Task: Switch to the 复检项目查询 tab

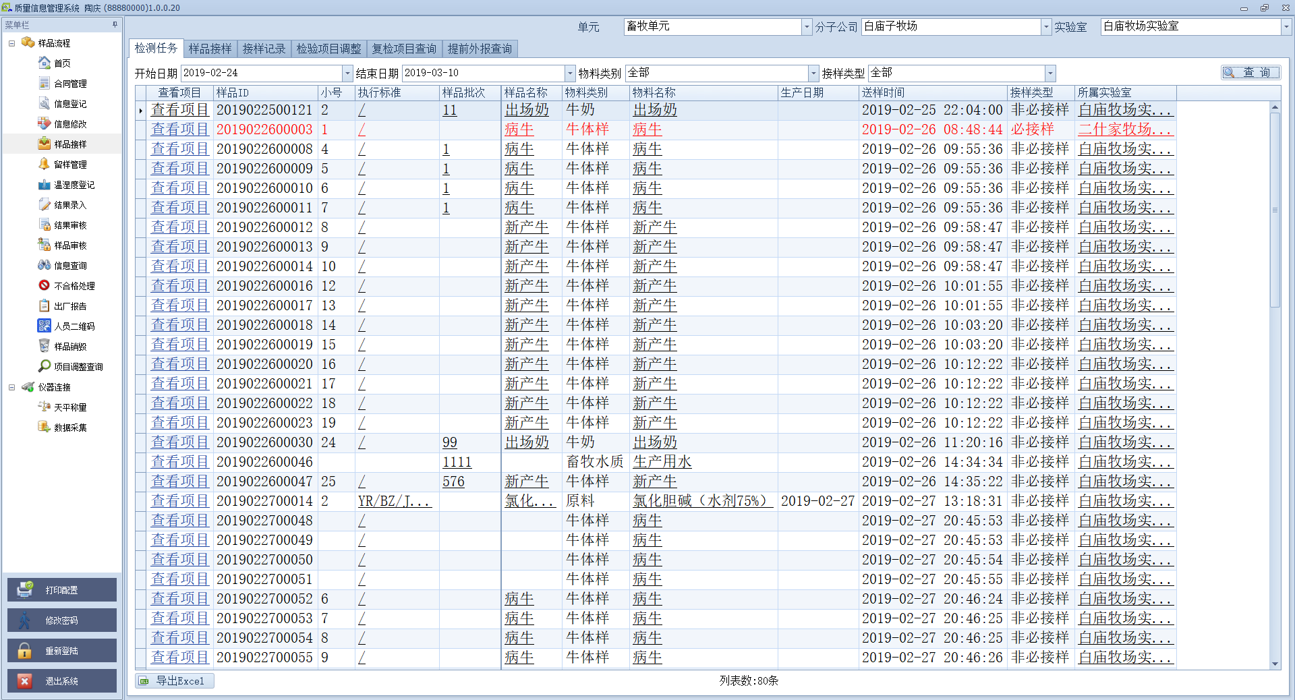Action: coord(404,49)
